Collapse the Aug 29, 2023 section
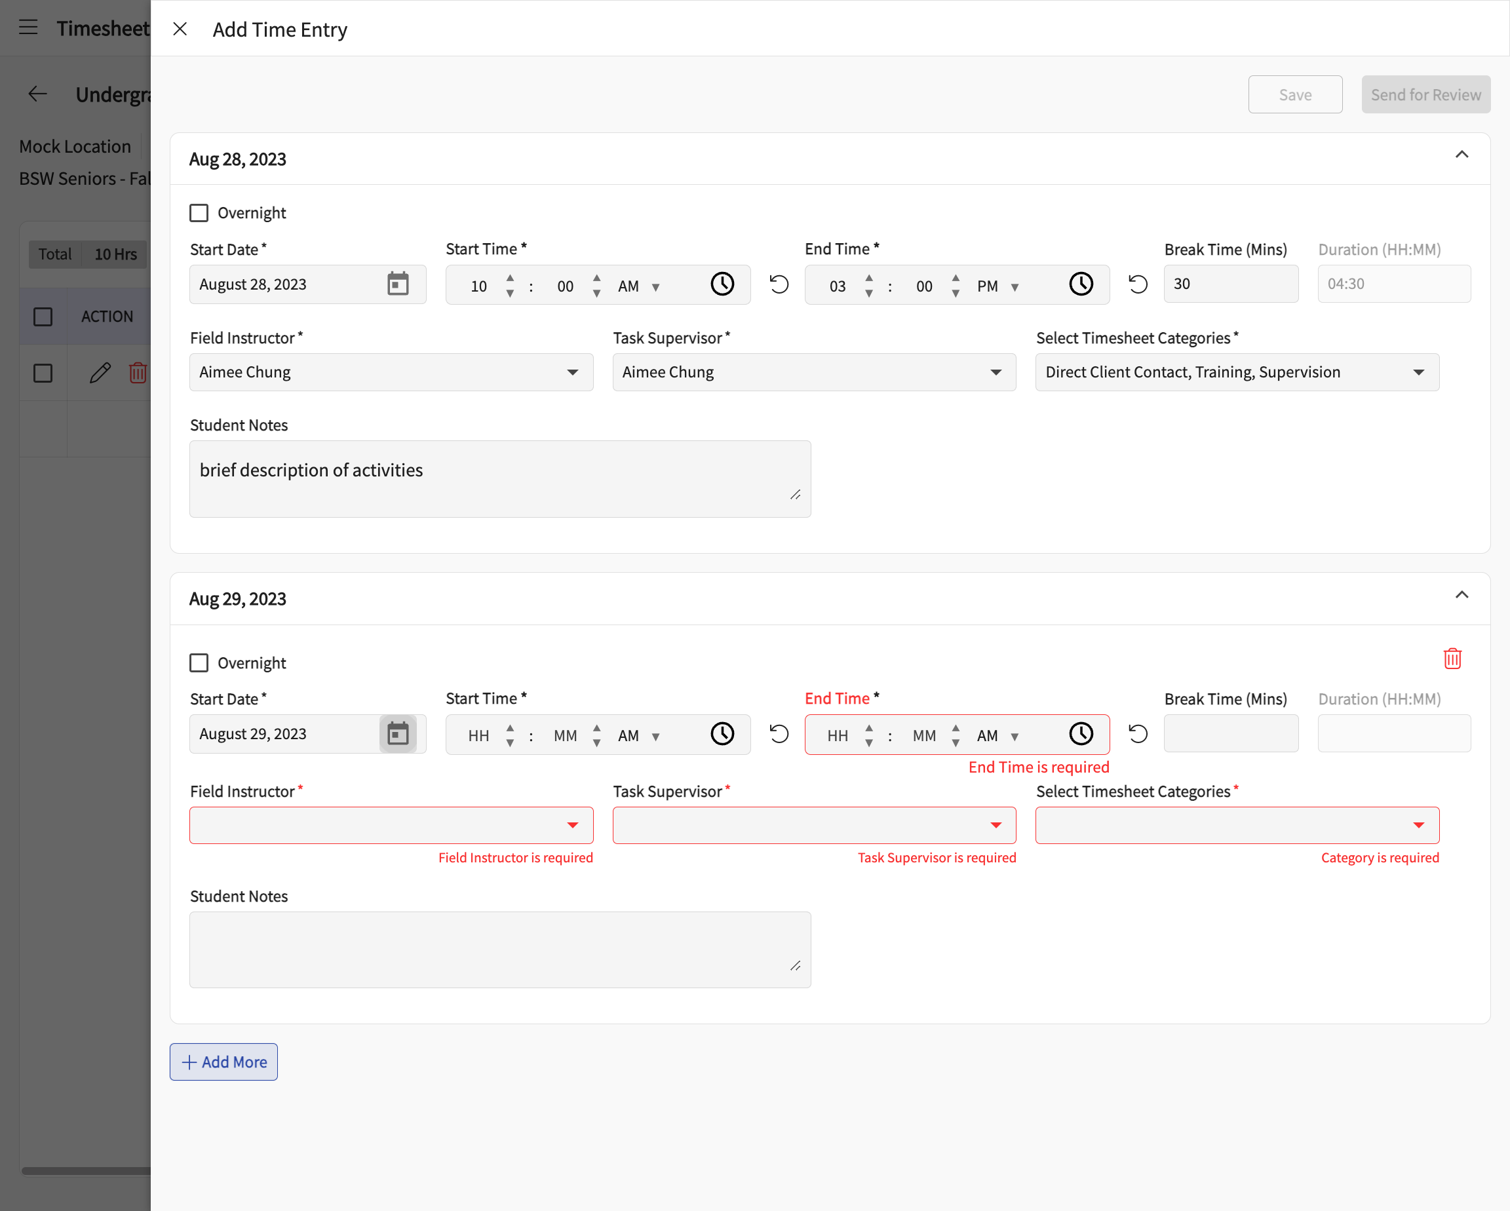 pyautogui.click(x=1462, y=594)
